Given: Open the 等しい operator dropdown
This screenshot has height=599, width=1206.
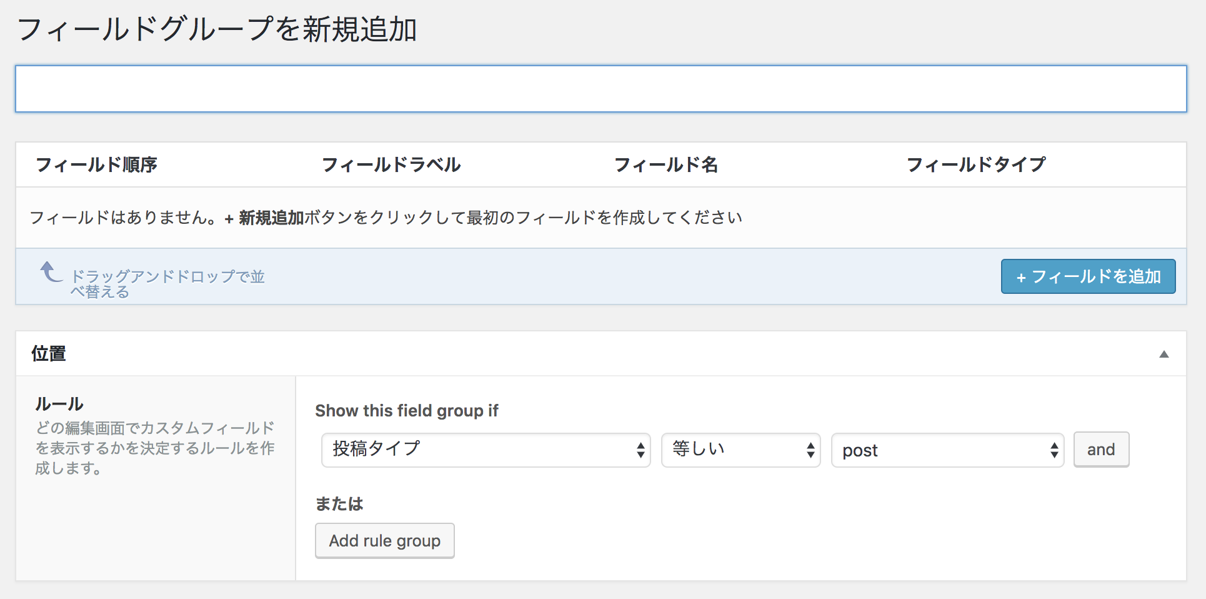Looking at the screenshot, I should [740, 450].
